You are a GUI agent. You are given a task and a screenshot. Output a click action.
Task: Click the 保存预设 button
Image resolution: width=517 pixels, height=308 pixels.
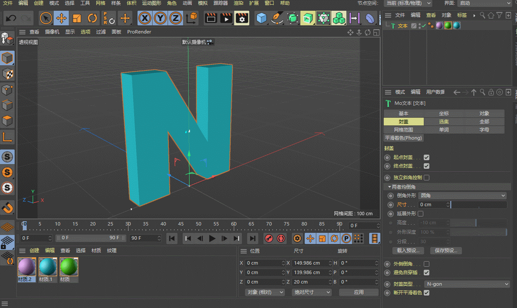point(446,250)
